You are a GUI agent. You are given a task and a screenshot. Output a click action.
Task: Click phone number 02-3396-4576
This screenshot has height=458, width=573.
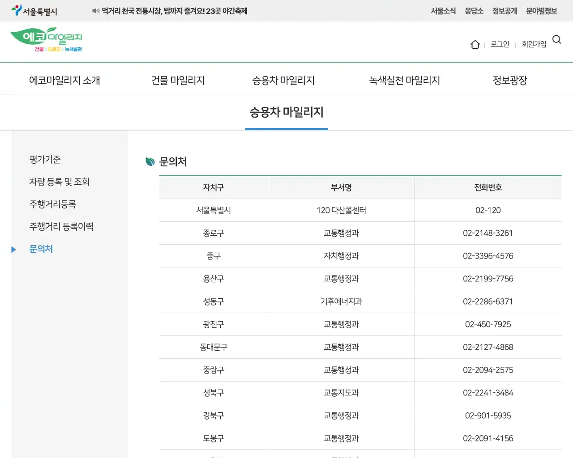pyautogui.click(x=488, y=256)
